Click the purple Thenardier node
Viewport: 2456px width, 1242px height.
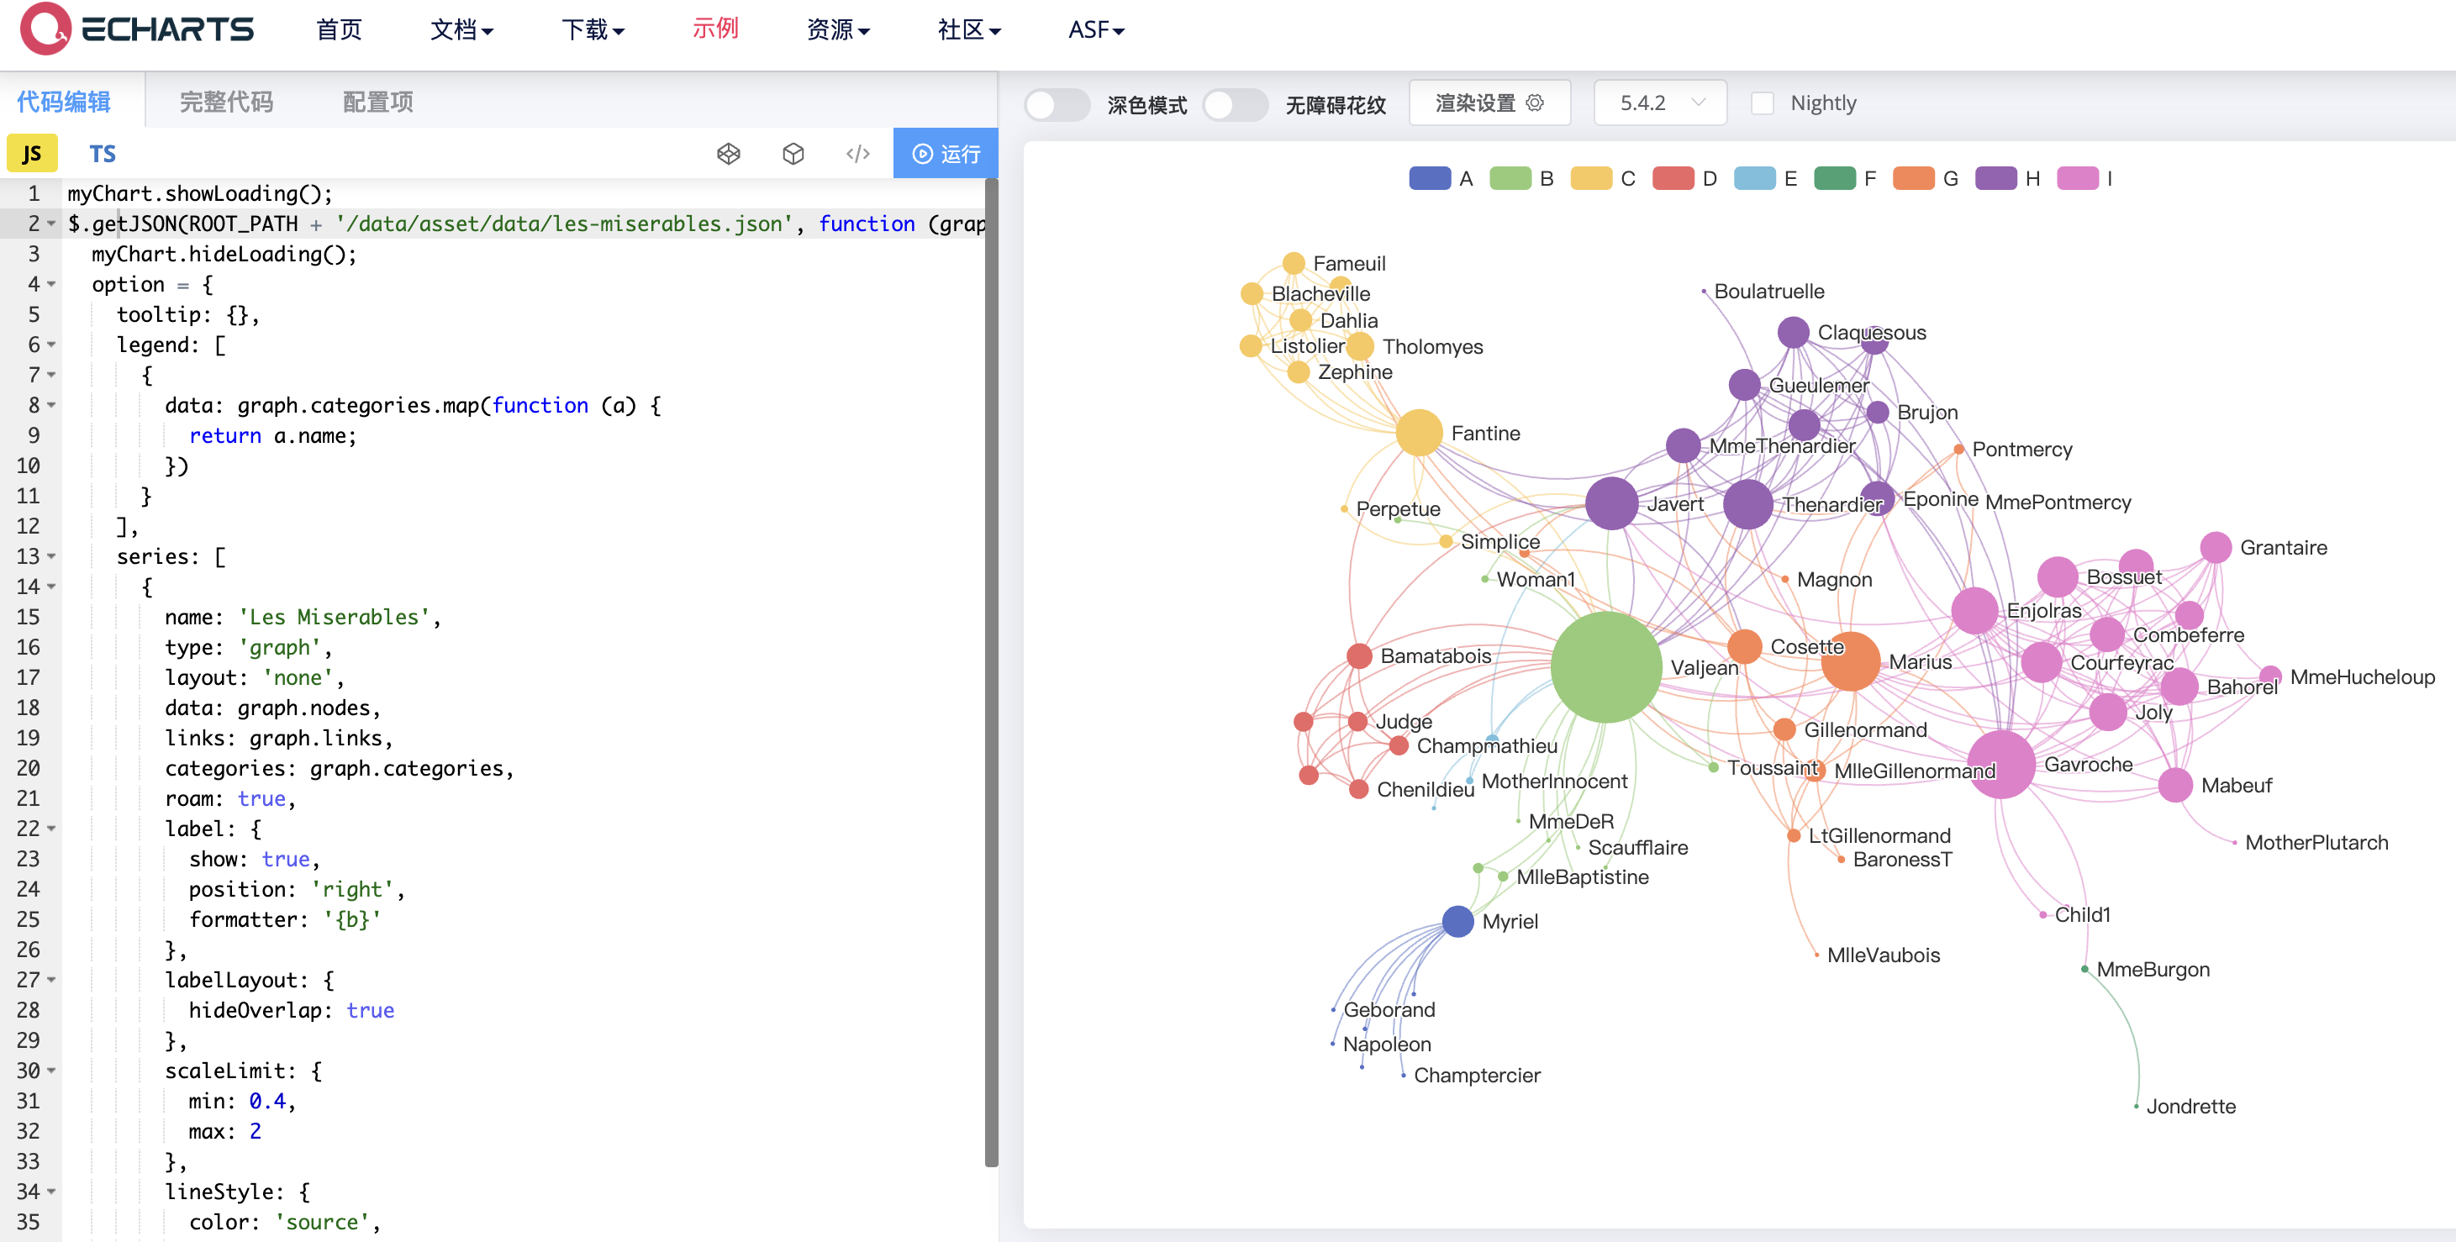pos(1747,504)
